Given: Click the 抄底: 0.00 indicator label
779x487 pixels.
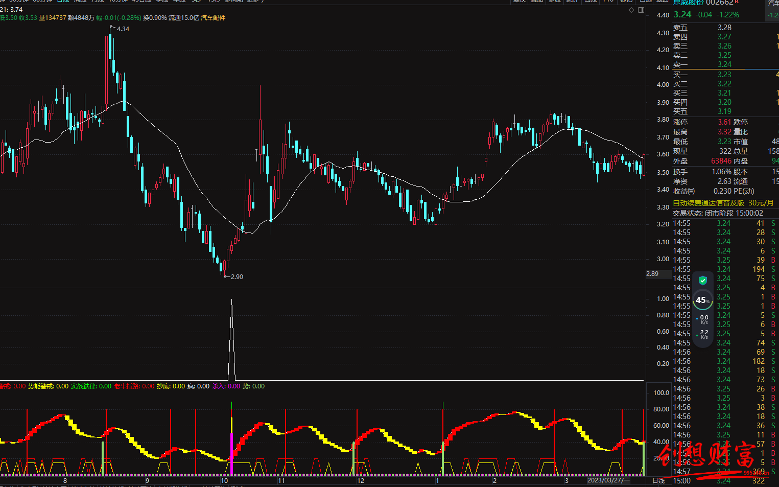Looking at the screenshot, I should 171,386.
